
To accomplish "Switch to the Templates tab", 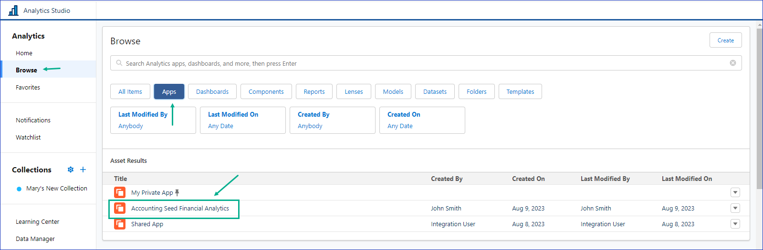I will click(x=520, y=91).
